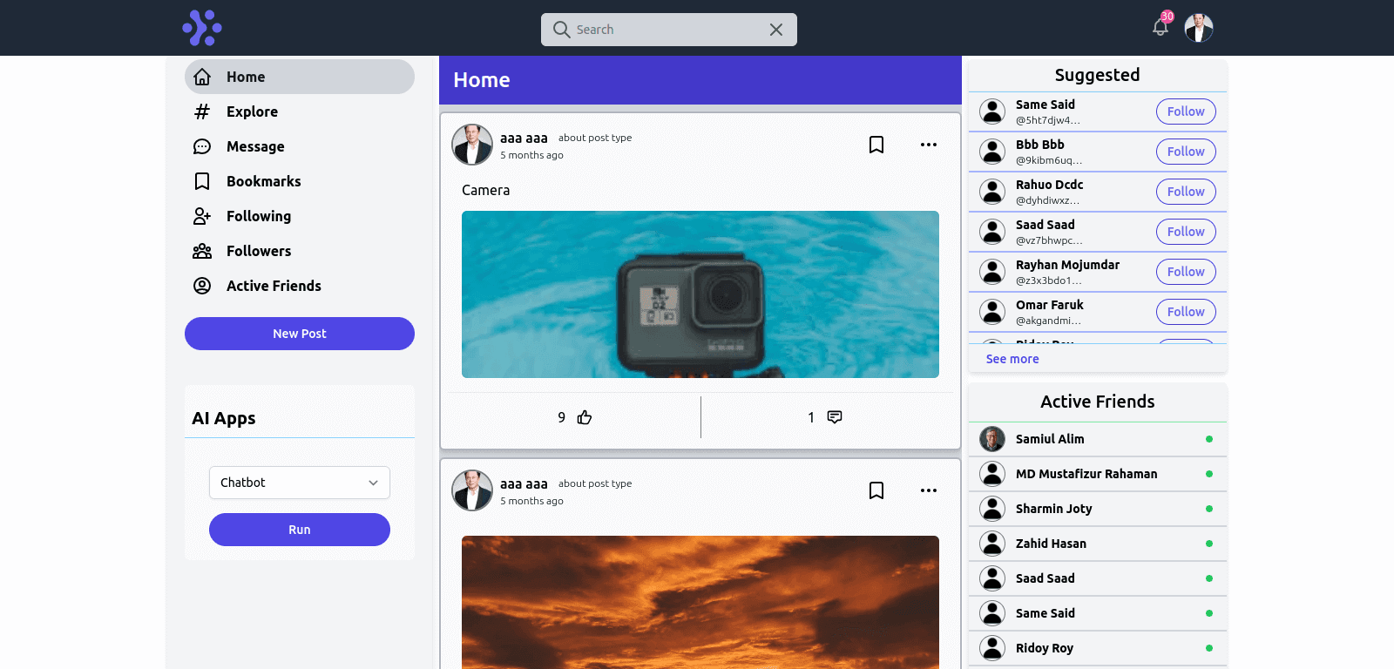Viewport: 1394px width, 669px height.
Task: Follow Rayhan Mojumdar
Action: (1186, 272)
